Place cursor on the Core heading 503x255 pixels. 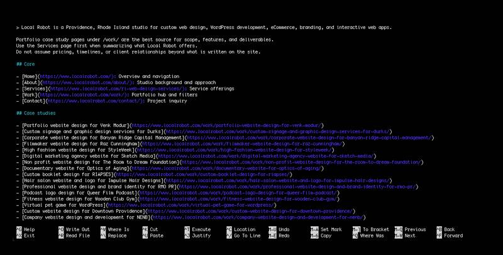point(29,65)
